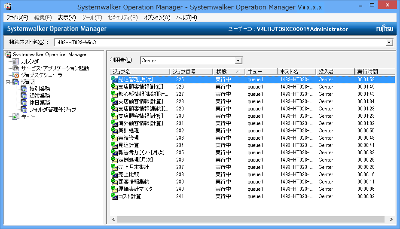Click job icon of 売上月末集計 row

point(114,167)
